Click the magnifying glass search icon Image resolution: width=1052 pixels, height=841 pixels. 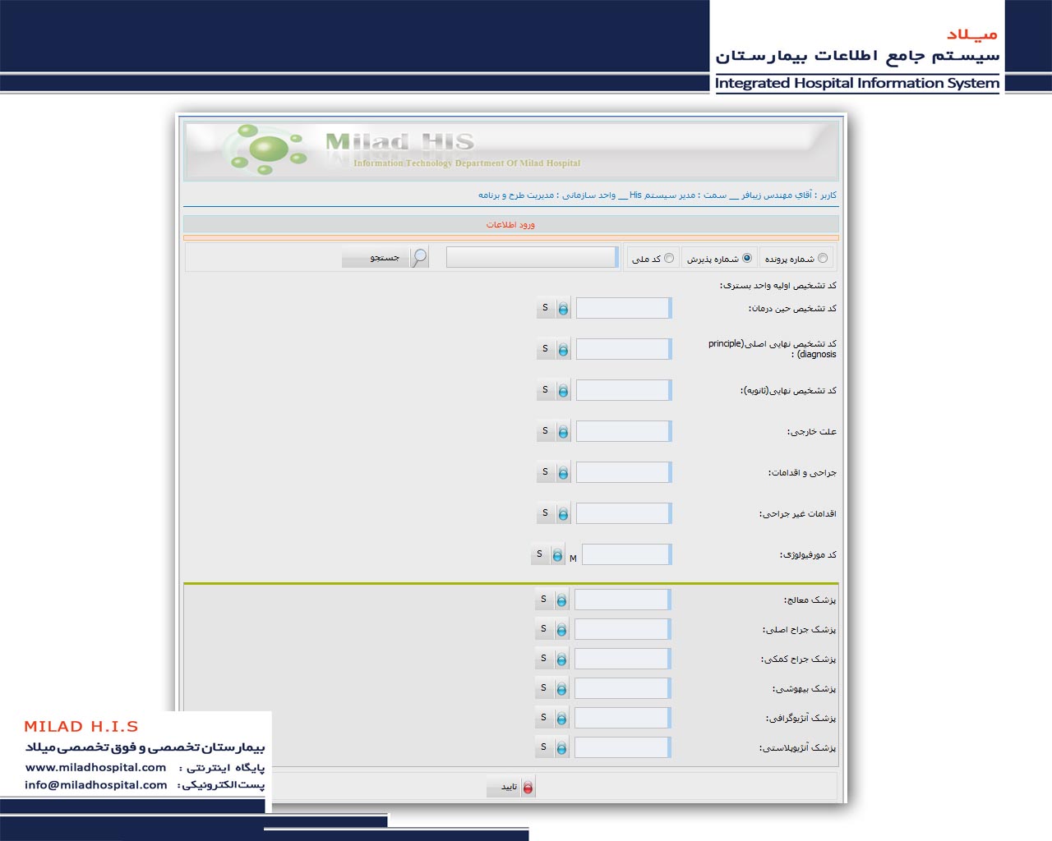point(419,257)
